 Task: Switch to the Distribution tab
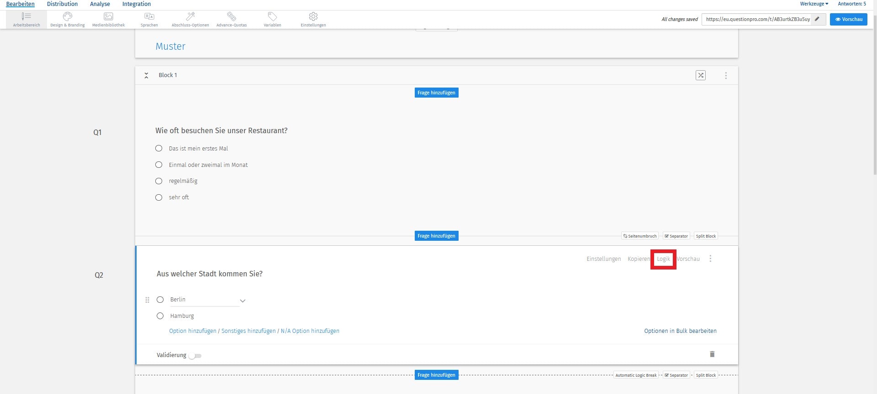pyautogui.click(x=63, y=4)
